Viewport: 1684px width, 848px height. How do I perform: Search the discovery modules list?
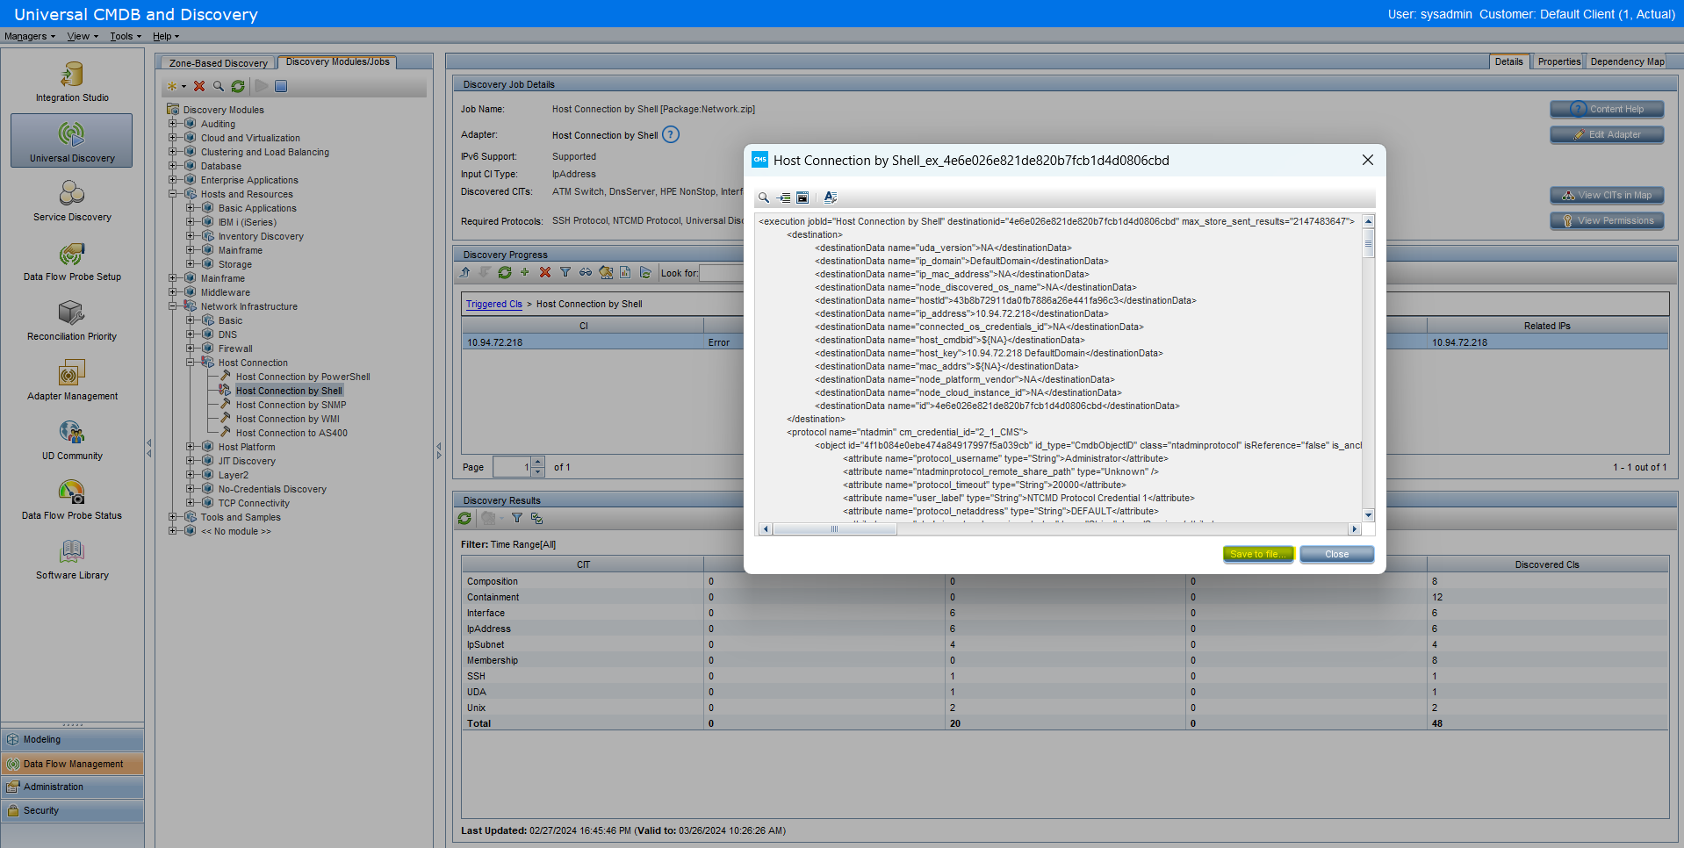[x=218, y=86]
